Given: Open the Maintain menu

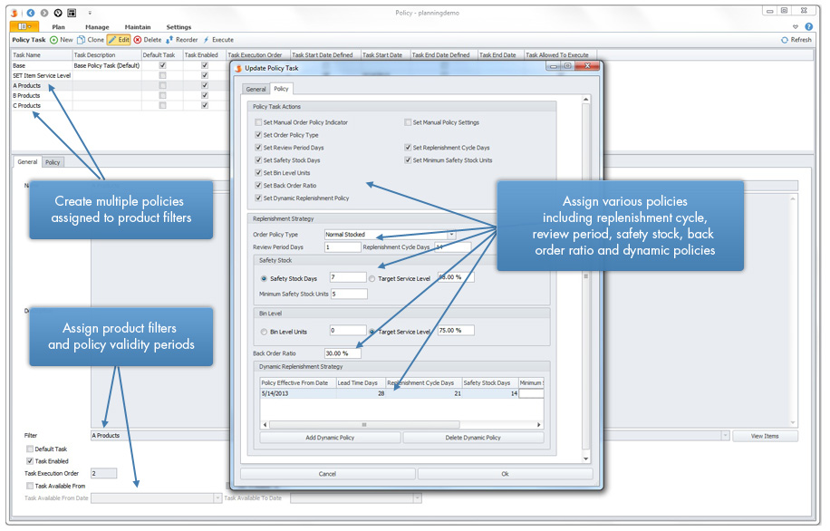Looking at the screenshot, I should [138, 27].
